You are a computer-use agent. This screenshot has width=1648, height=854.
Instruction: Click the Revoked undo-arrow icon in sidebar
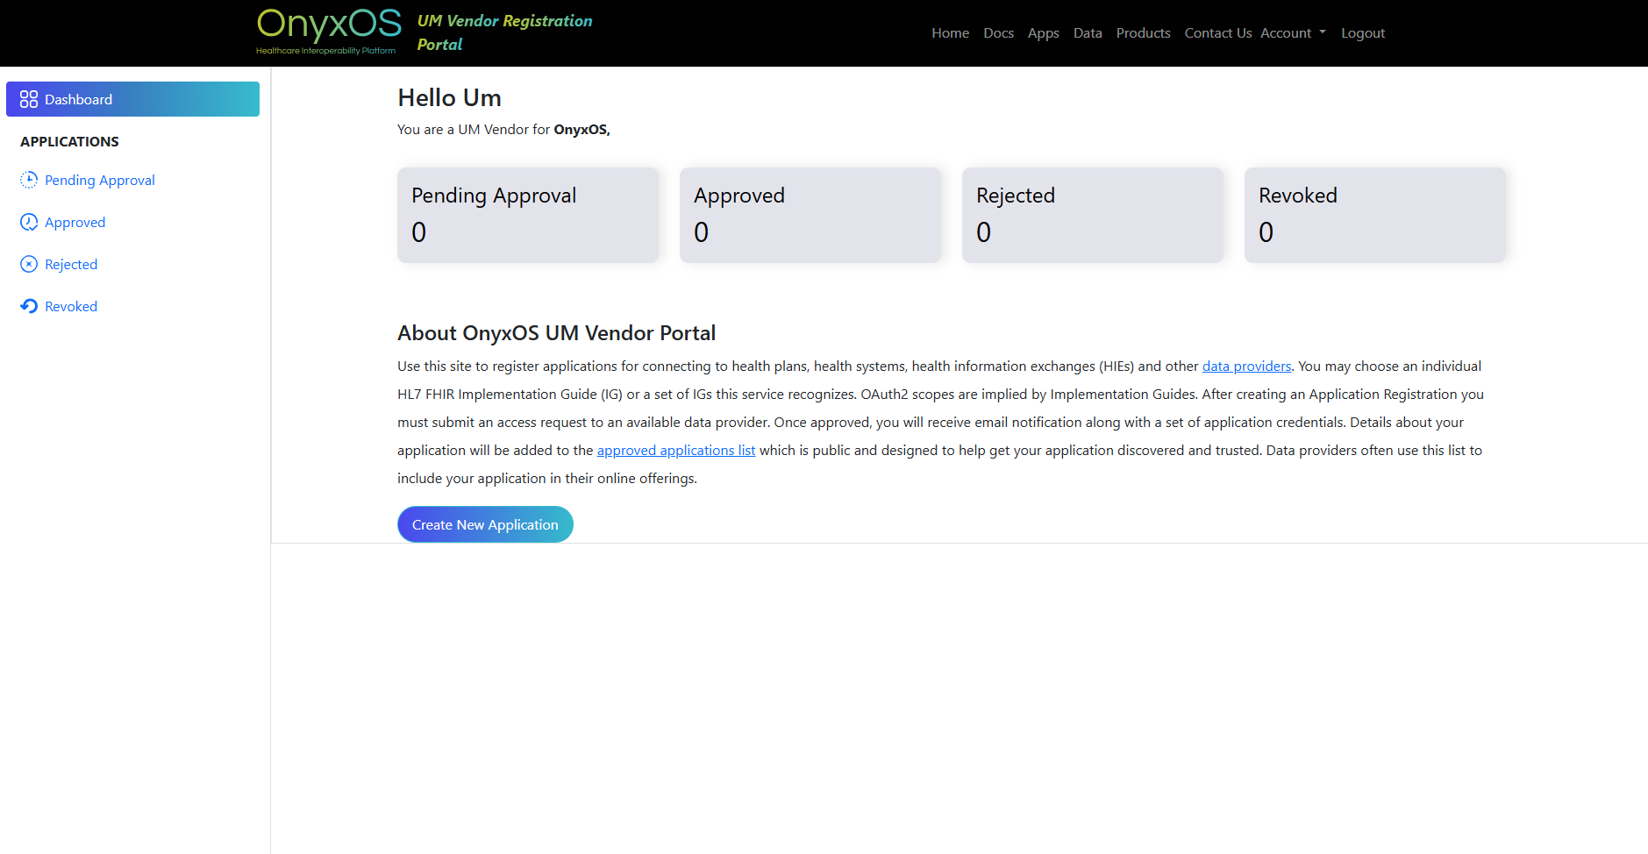[x=29, y=306]
